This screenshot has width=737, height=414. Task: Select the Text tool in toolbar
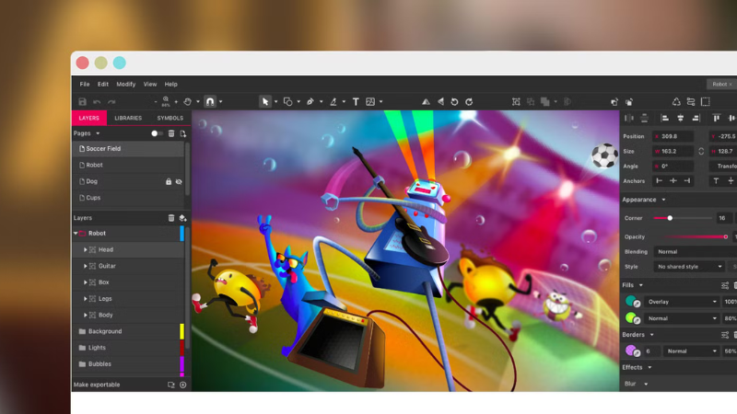coord(356,102)
